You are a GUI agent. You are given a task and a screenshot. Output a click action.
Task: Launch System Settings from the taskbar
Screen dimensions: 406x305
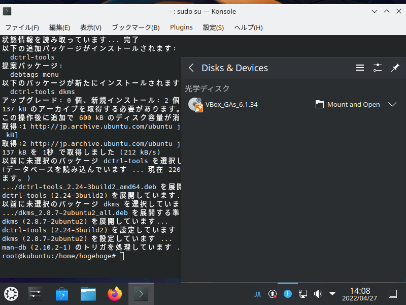pos(36,294)
